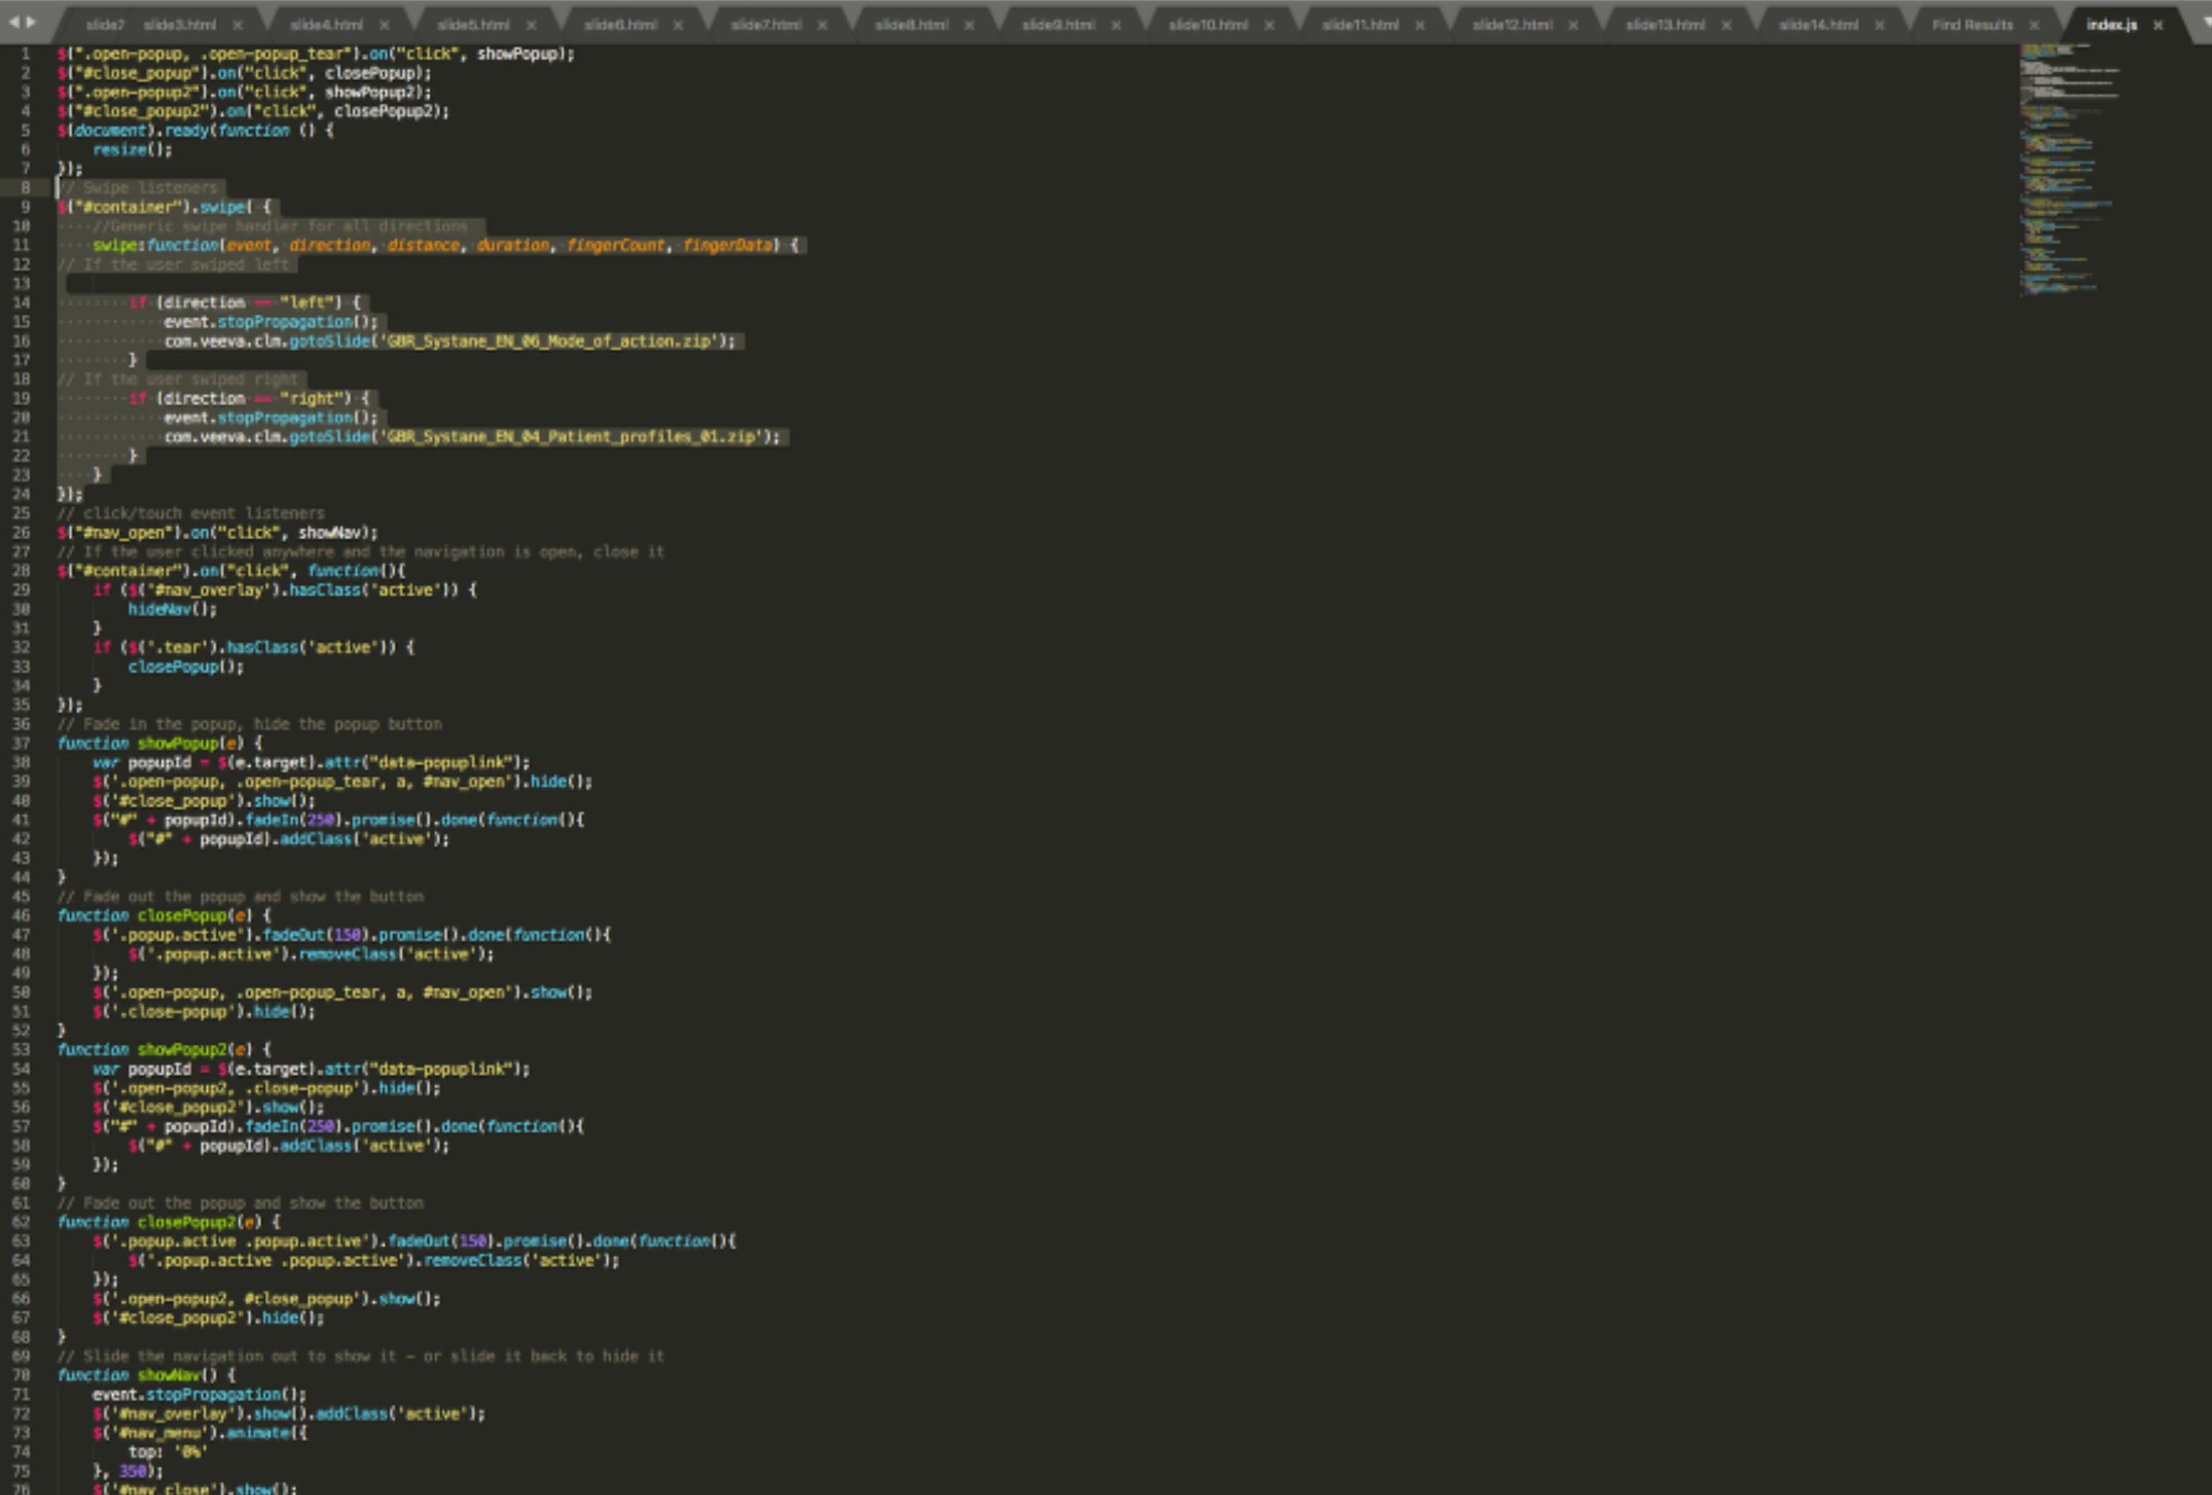Switch to the slide4.html tab
Screen dimensions: 2212x1495
tap(327, 25)
